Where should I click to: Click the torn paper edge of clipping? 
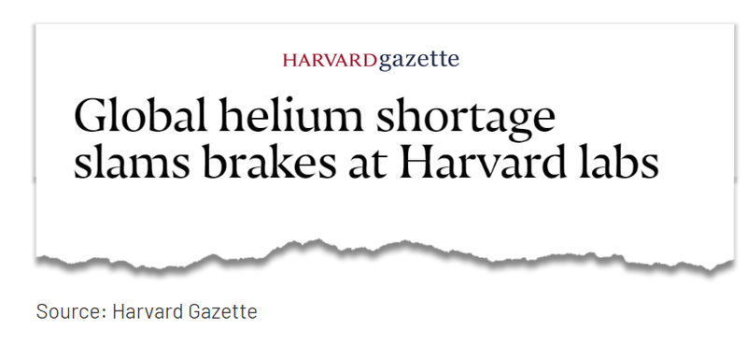click(x=385, y=260)
